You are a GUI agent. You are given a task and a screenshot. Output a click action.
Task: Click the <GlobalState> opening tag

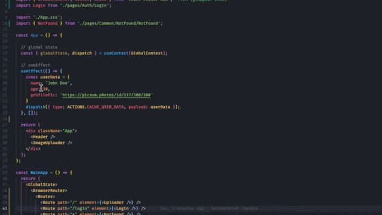41,185
